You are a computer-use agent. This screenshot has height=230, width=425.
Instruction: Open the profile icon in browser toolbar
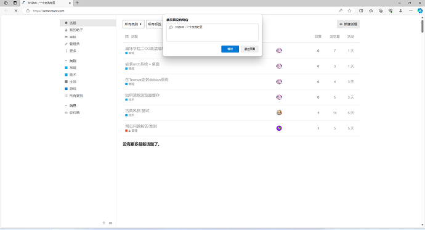click(400, 10)
